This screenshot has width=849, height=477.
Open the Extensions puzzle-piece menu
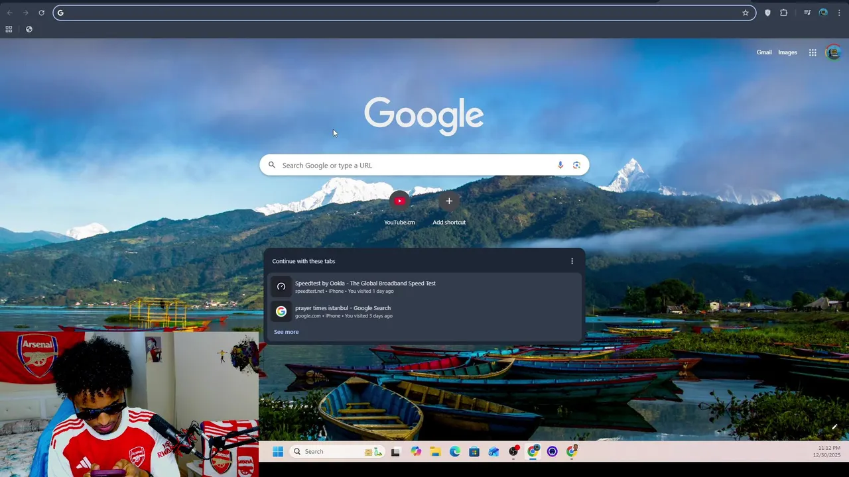pyautogui.click(x=783, y=13)
